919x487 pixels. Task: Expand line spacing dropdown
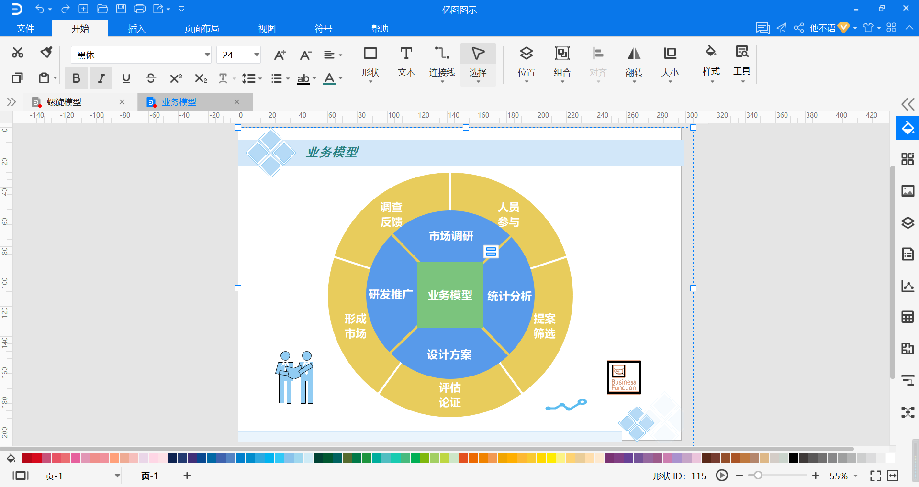click(260, 78)
